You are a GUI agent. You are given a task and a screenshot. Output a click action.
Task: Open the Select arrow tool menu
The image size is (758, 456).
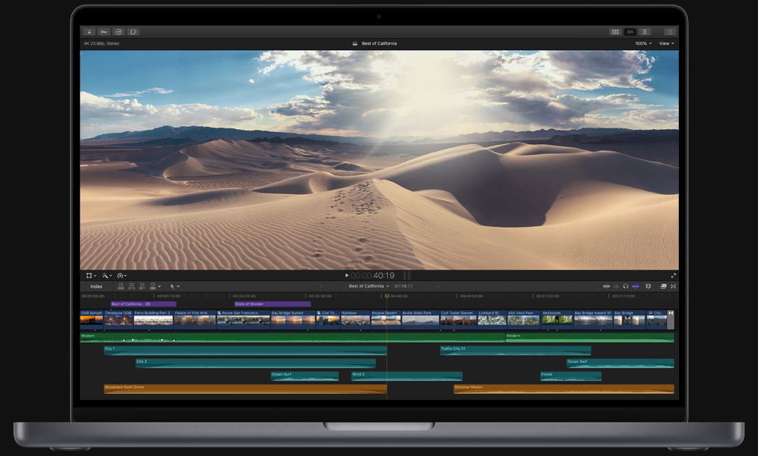[175, 287]
